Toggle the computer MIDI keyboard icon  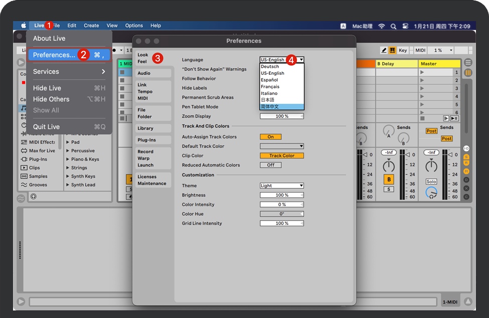pos(392,50)
